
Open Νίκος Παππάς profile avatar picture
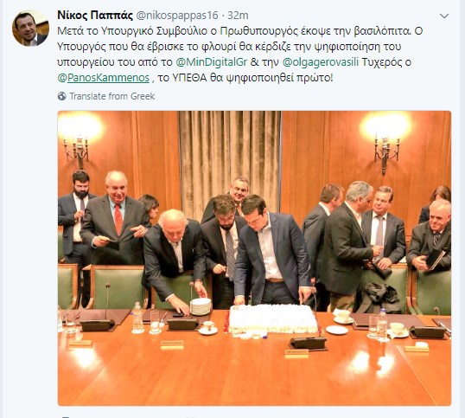click(30, 28)
